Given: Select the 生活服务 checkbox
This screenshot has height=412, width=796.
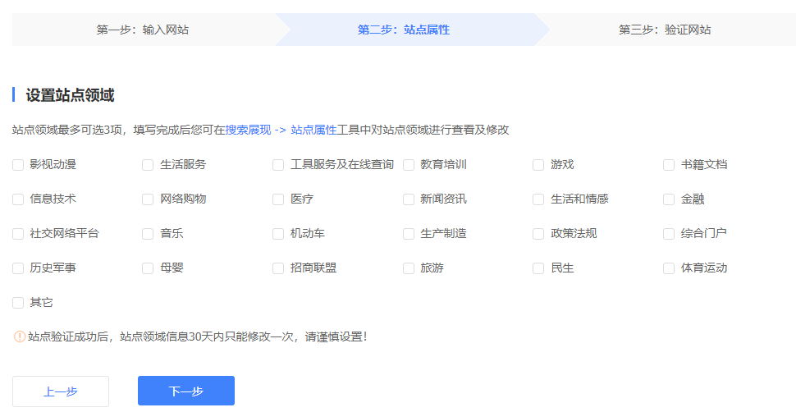Looking at the screenshot, I should [148, 165].
